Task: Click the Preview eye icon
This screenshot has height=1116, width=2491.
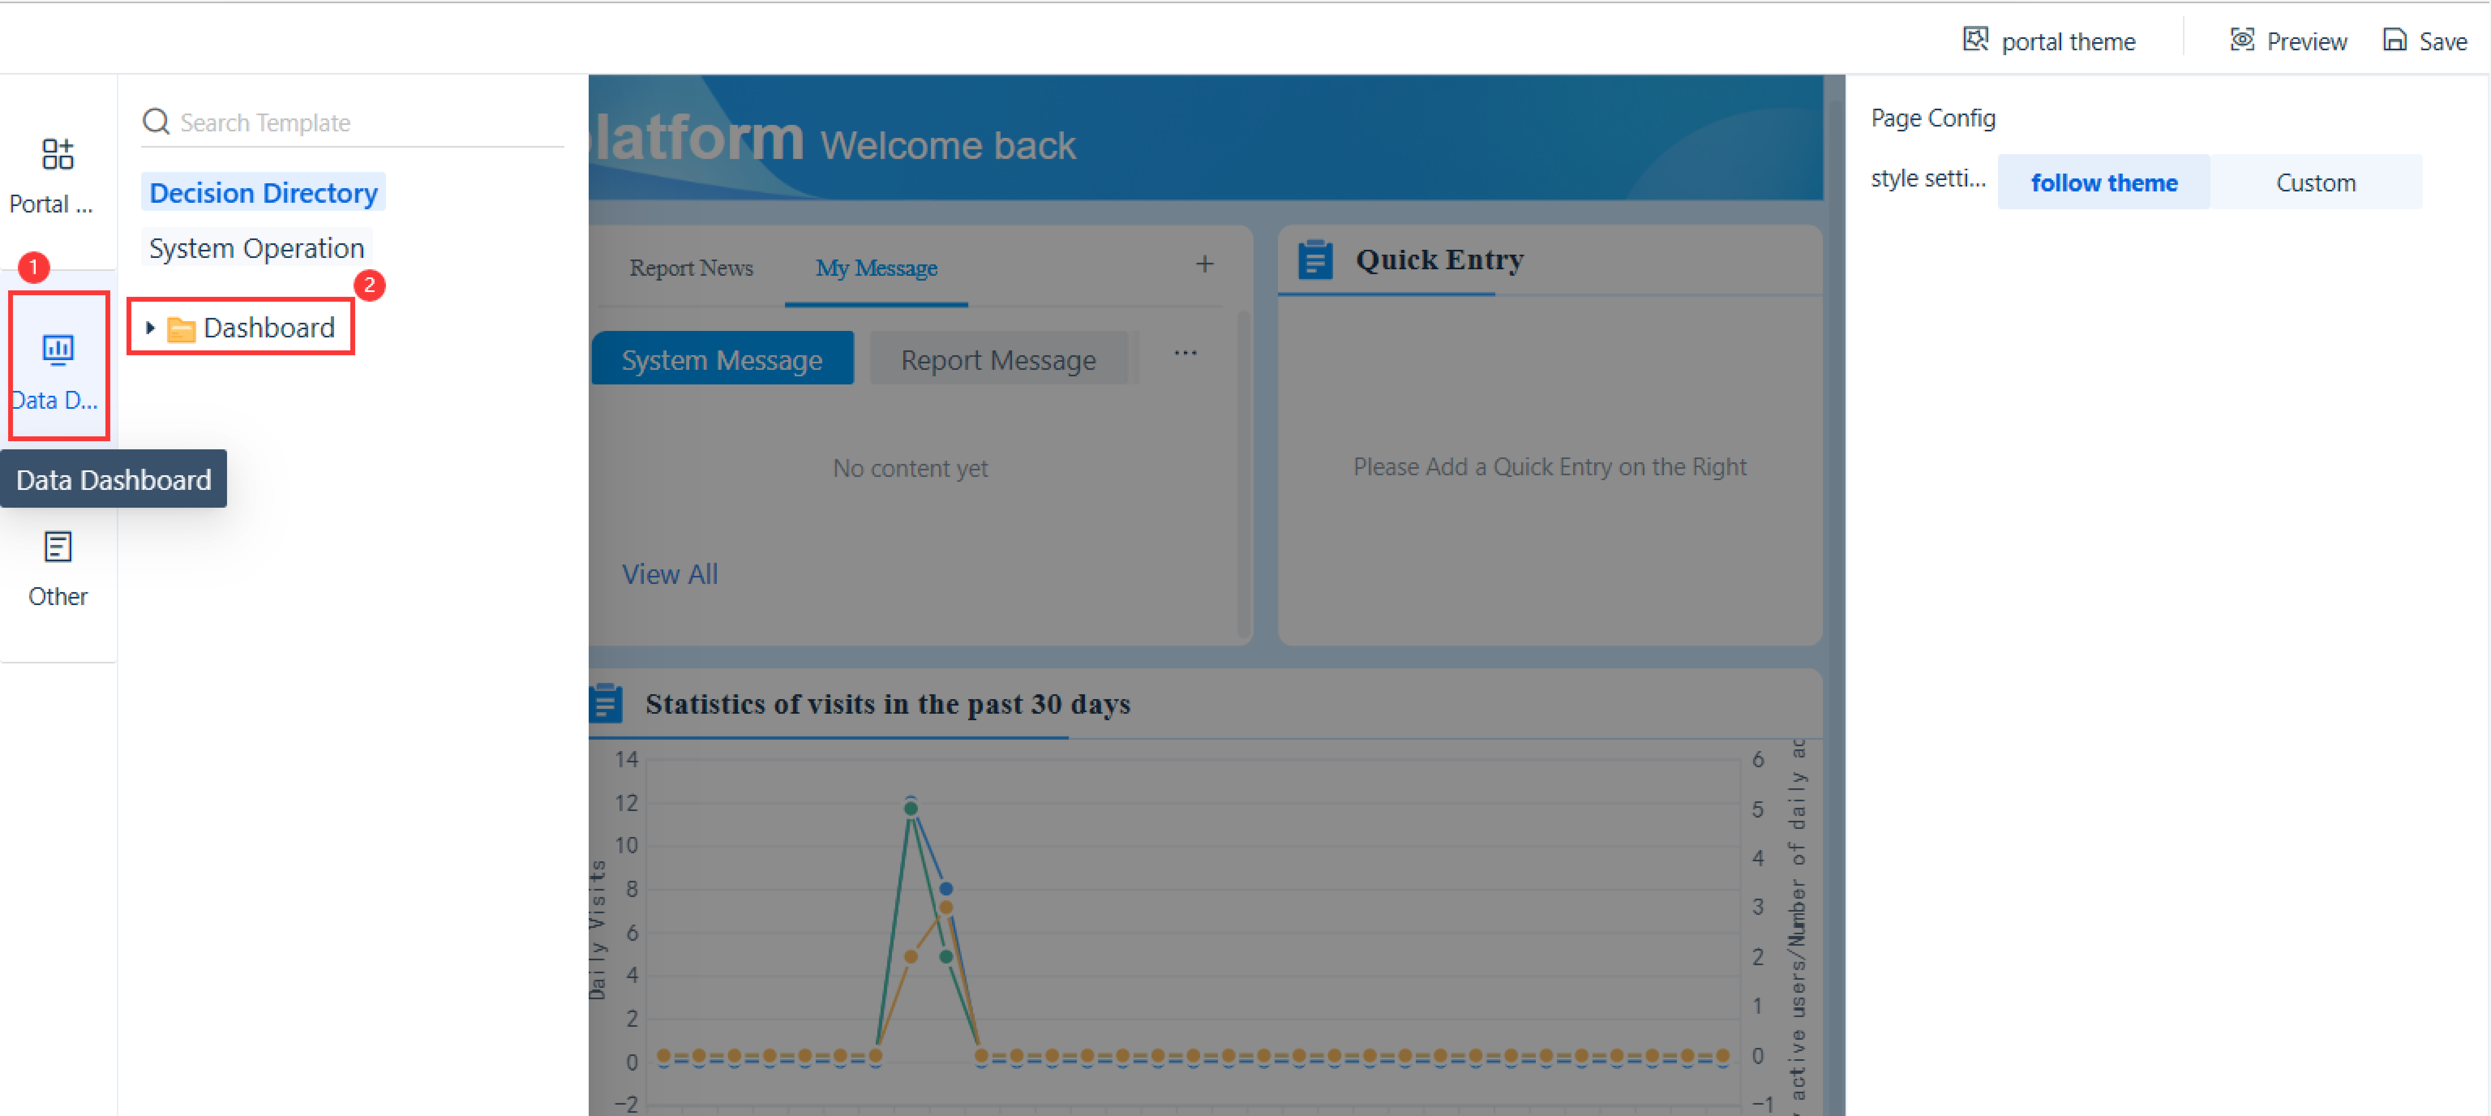Action: pyautogui.click(x=2242, y=41)
